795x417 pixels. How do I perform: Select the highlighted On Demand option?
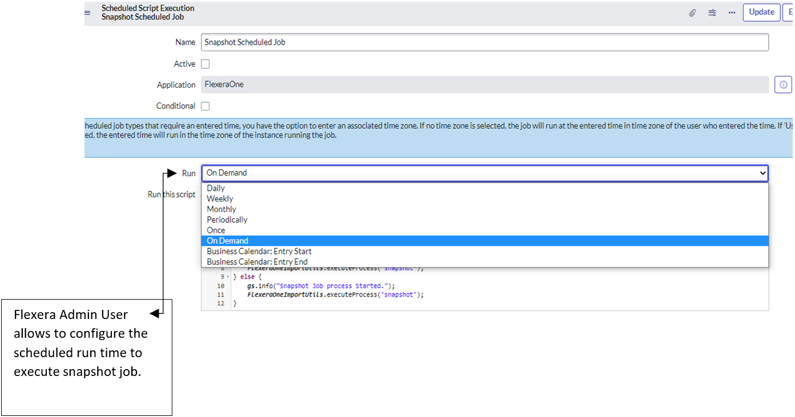[x=227, y=241]
